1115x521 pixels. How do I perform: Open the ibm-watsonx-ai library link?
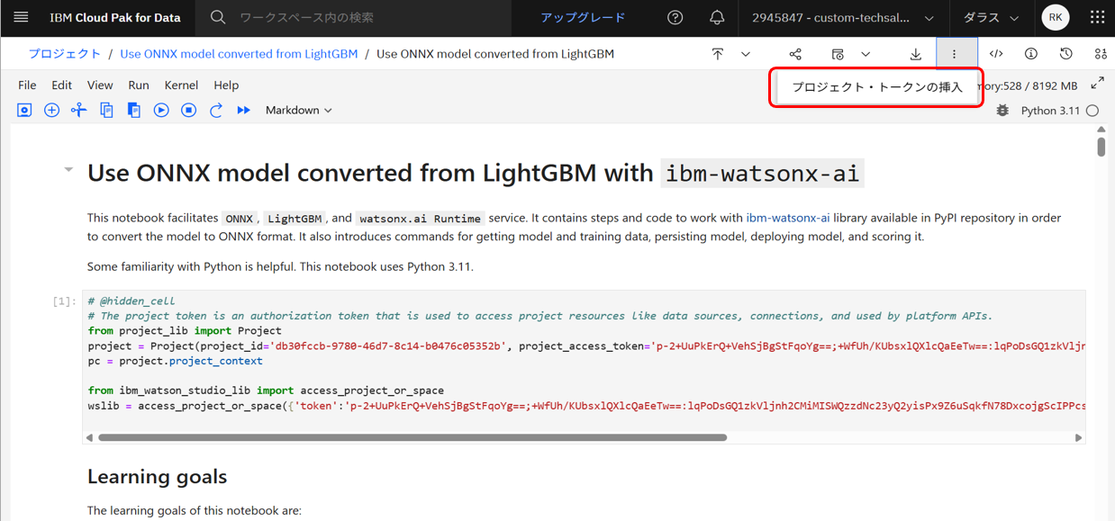pos(788,218)
